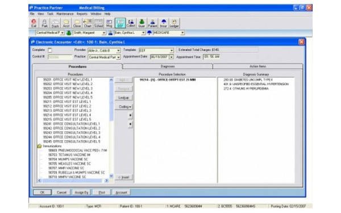Collapse the Immunizations folder
This screenshot has width=341, height=213.
coord(39,146)
